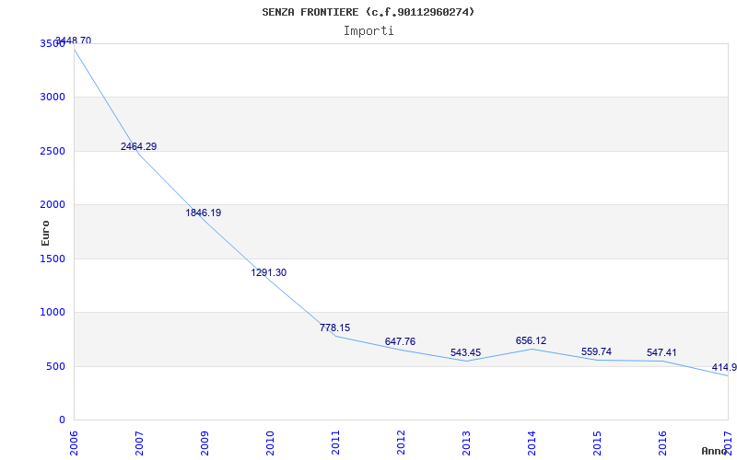Click the Euro y-axis title
Screen dimensions: 737x460
(45, 232)
